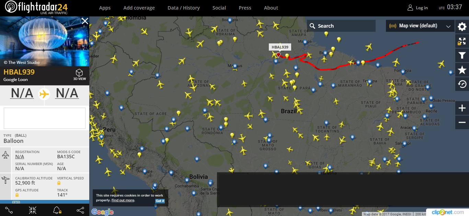Click the destination airport N/A
469x216 pixels.
(67, 93)
